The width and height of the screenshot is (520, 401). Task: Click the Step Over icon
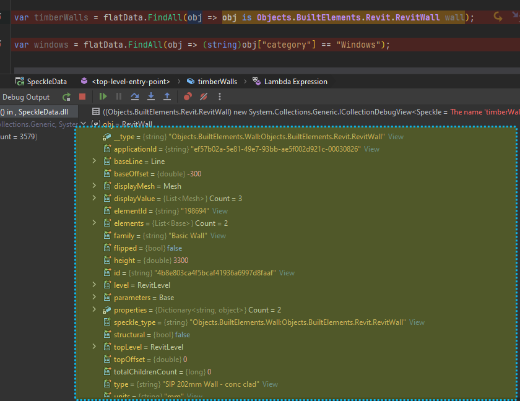click(x=135, y=97)
